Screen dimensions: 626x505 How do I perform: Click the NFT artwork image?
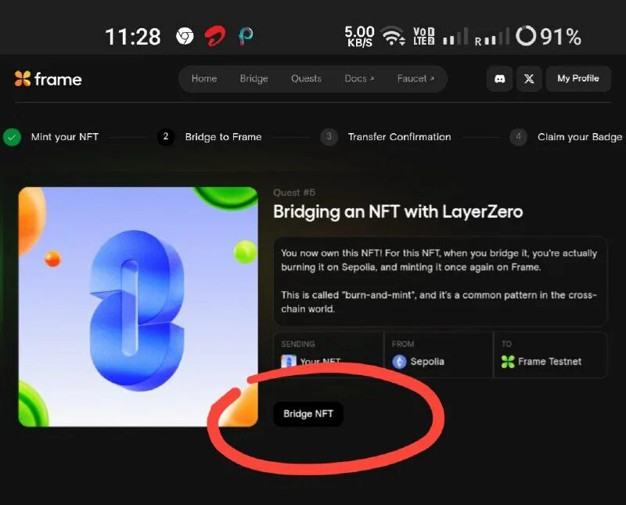[139, 307]
